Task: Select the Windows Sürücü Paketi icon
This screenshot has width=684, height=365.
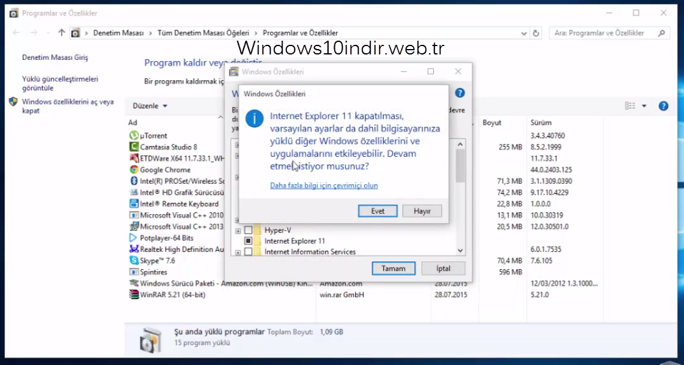Action: 134,283
